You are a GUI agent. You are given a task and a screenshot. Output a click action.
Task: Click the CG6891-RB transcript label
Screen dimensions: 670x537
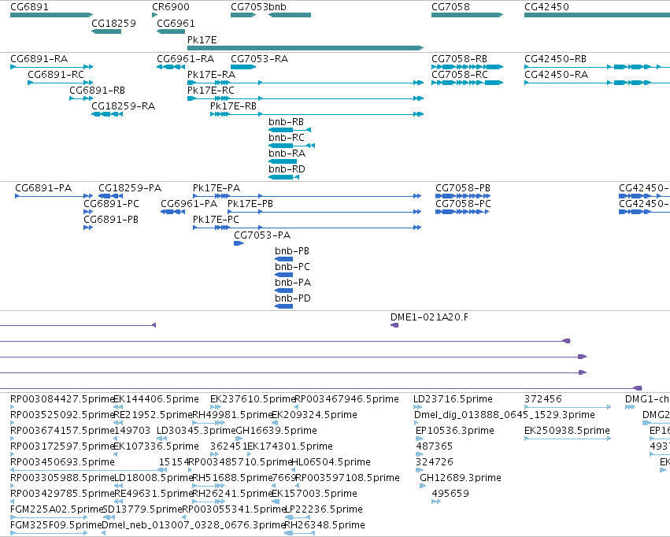(97, 90)
